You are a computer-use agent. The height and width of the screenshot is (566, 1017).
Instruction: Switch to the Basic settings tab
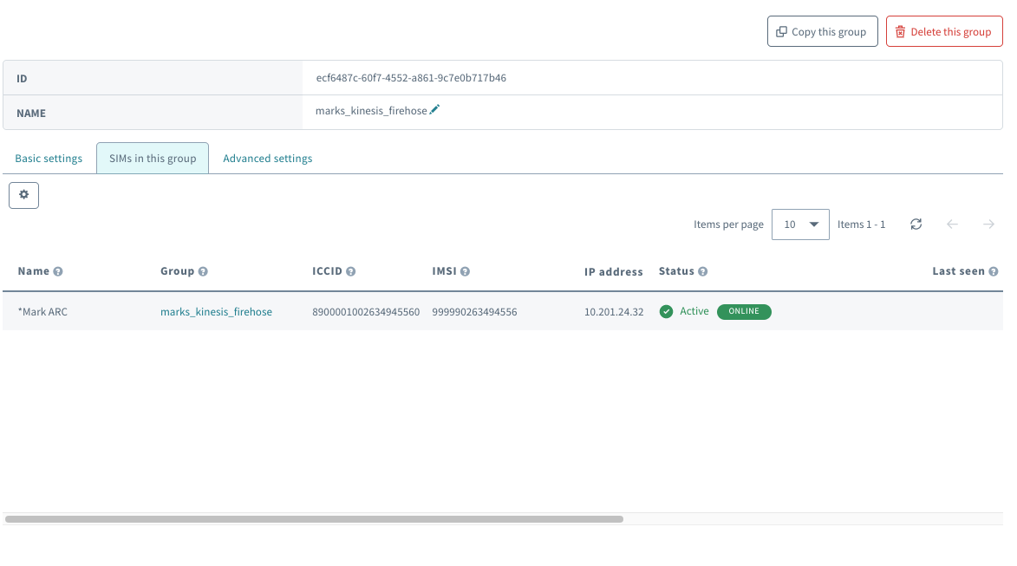coord(48,158)
